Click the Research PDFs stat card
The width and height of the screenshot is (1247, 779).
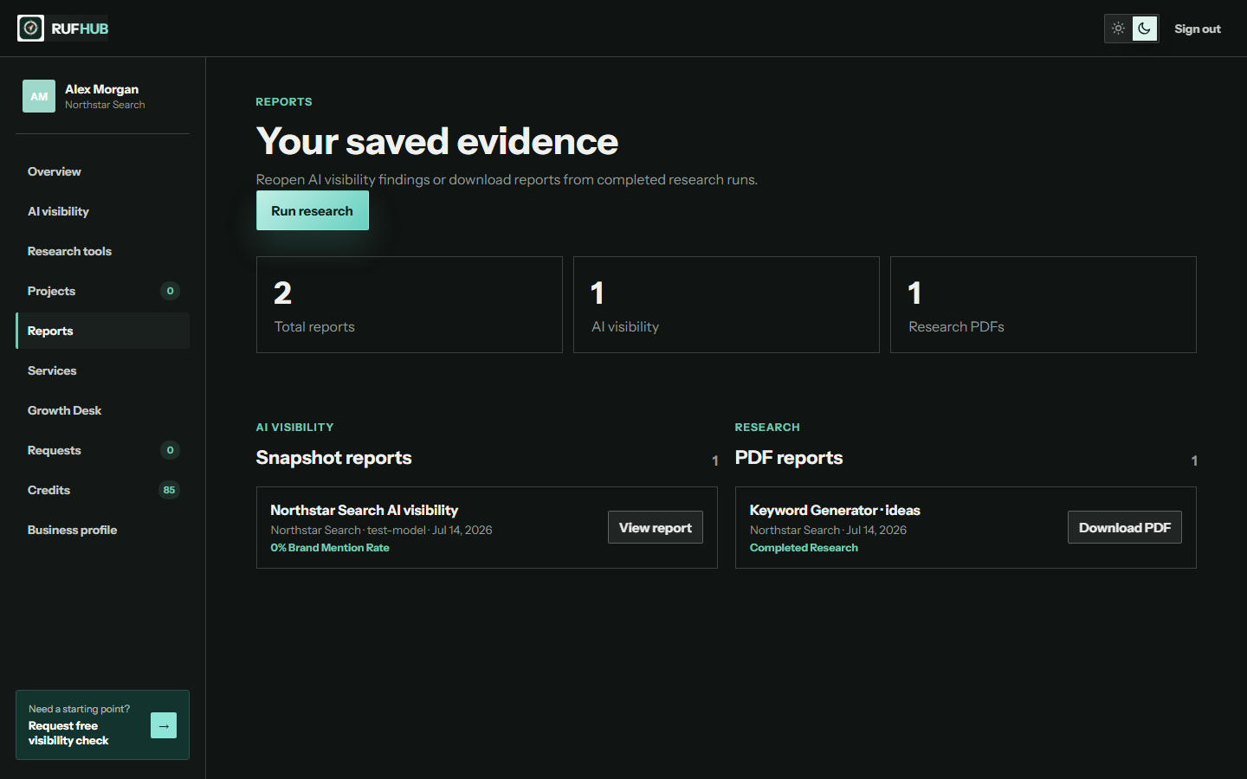1043,305
